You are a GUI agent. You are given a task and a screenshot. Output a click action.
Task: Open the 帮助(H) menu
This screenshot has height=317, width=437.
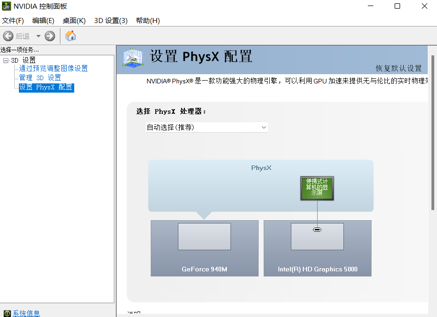tap(148, 21)
